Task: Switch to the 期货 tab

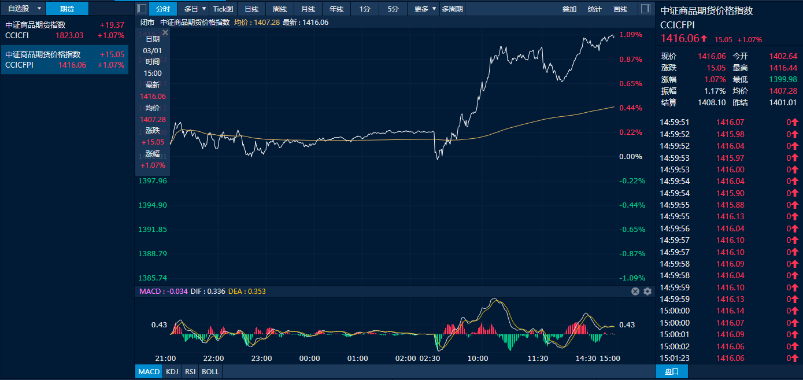Action: click(x=67, y=9)
